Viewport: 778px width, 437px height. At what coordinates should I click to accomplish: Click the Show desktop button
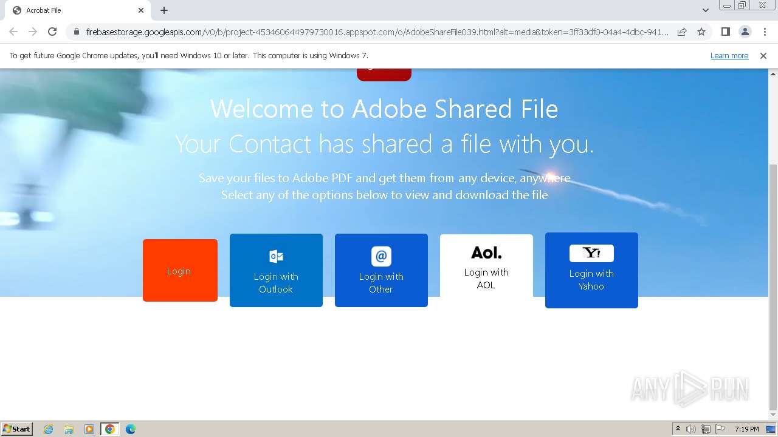pyautogui.click(x=771, y=429)
